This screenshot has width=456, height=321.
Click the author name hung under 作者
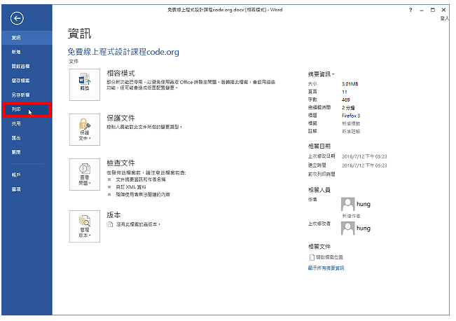pyautogui.click(x=364, y=204)
